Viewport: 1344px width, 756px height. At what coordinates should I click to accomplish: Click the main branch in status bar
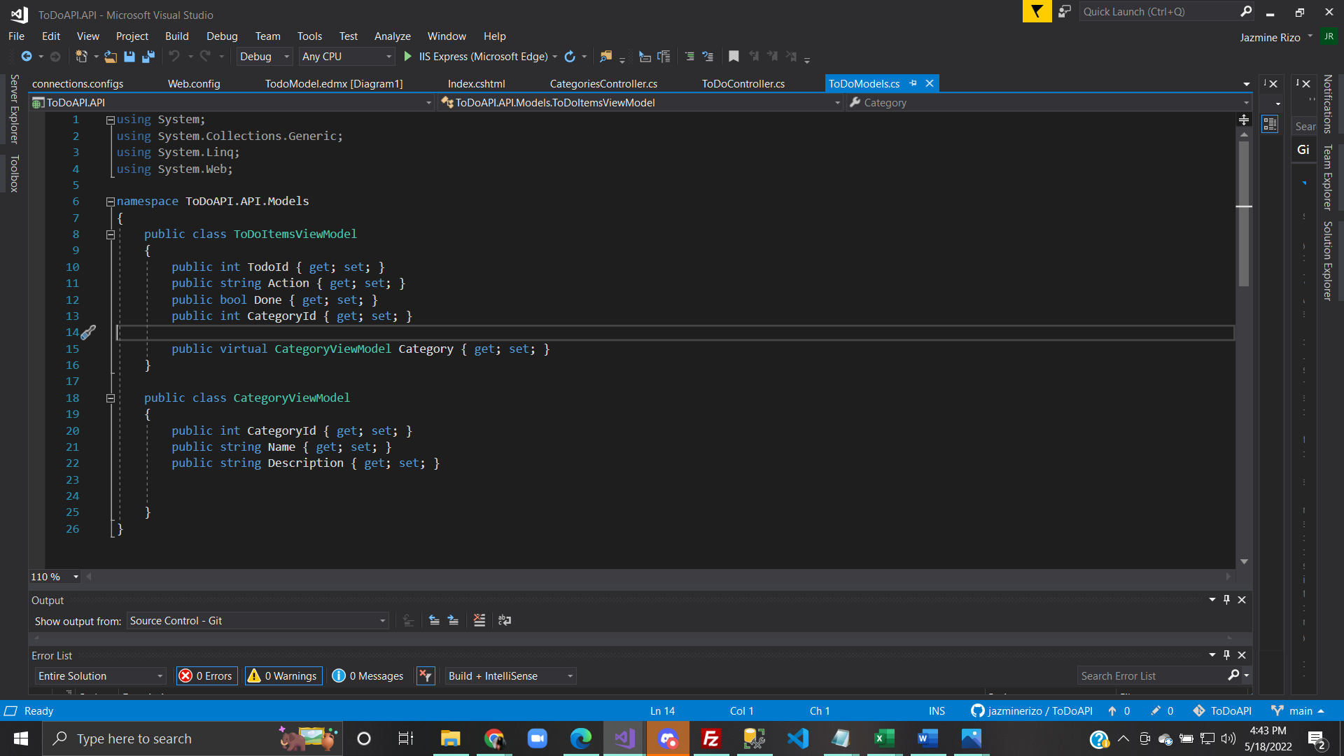[x=1300, y=711]
